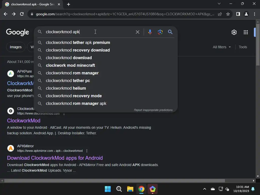Screen dimensions: 260x195
Task: Search by image with Google Lens
Action: pos(160,32)
